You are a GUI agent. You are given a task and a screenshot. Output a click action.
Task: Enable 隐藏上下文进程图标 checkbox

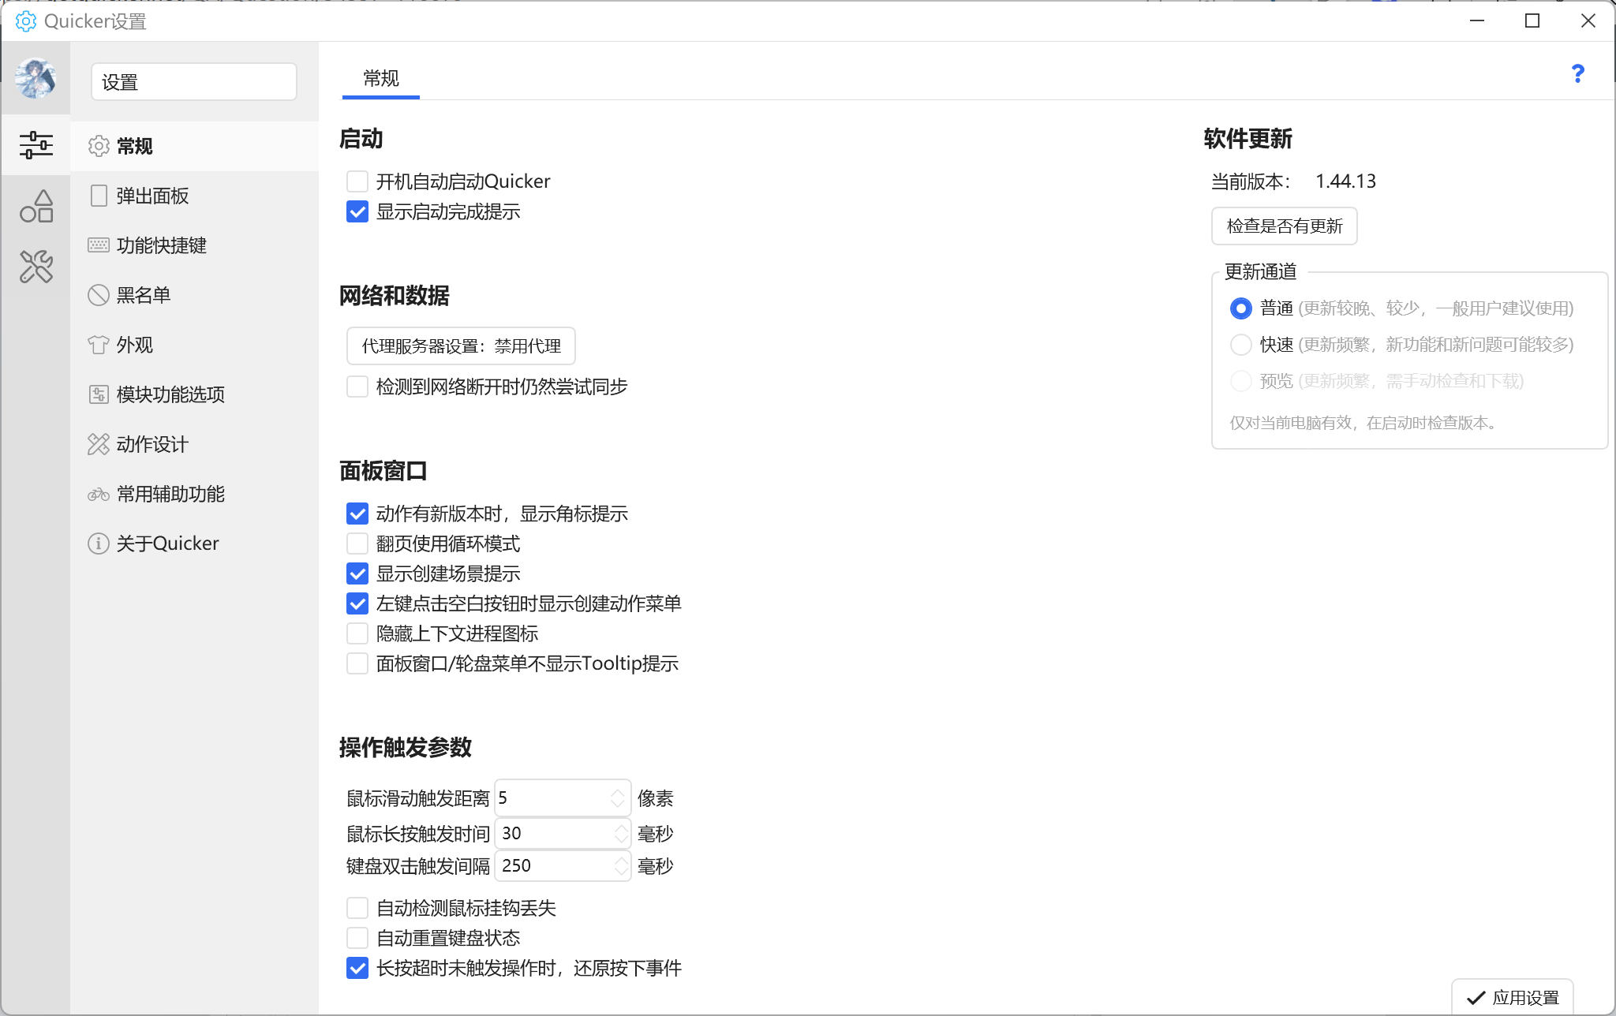pyautogui.click(x=357, y=633)
